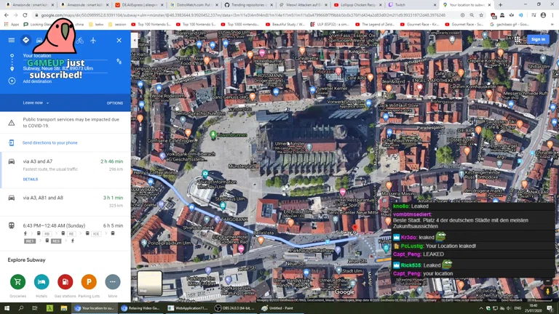Search for Gas stations nearby
The height and width of the screenshot is (314, 559).
coord(66,282)
